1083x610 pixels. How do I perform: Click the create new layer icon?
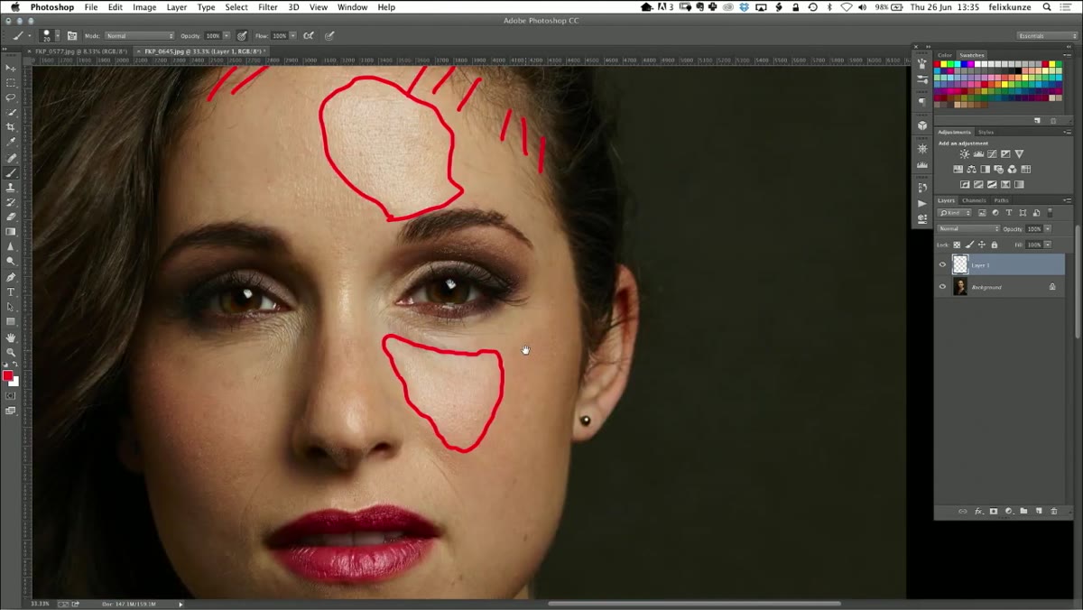1038,511
